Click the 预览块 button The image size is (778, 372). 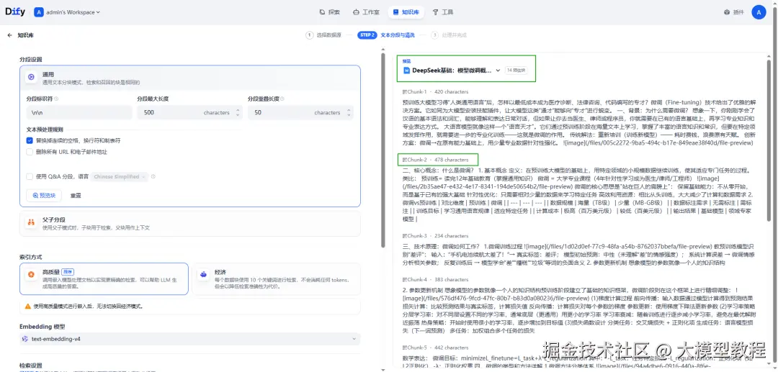44,196
